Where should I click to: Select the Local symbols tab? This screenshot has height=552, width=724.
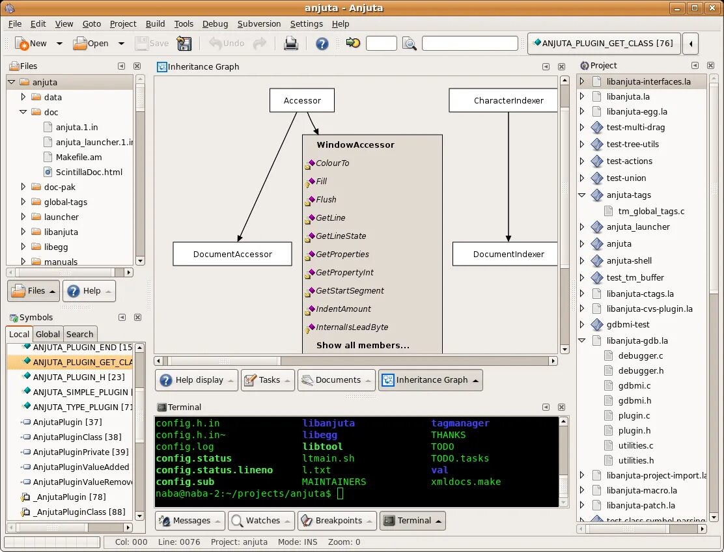click(x=19, y=334)
